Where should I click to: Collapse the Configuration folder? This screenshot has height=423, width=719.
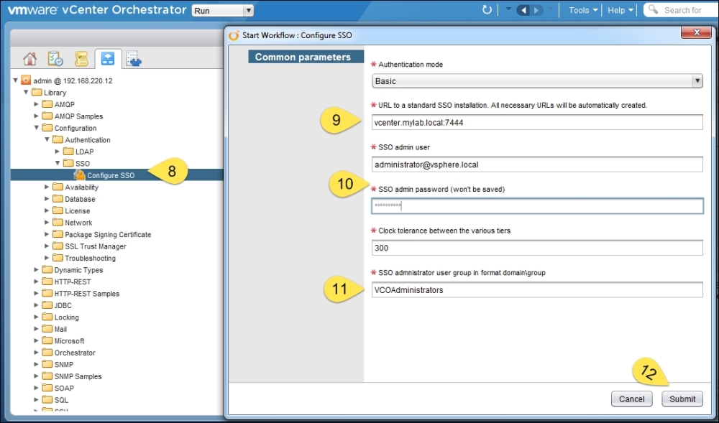coord(37,128)
